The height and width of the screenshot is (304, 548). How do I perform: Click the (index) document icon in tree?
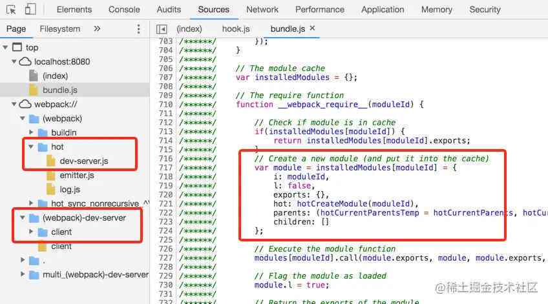34,76
